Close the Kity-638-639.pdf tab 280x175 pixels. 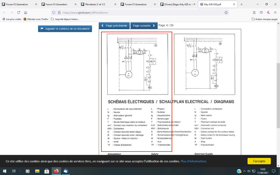[234, 4]
